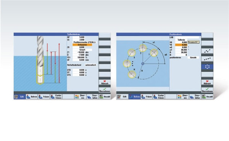Open the Positionsmuster (MCALL) selection field

pyautogui.click(x=84, y=42)
